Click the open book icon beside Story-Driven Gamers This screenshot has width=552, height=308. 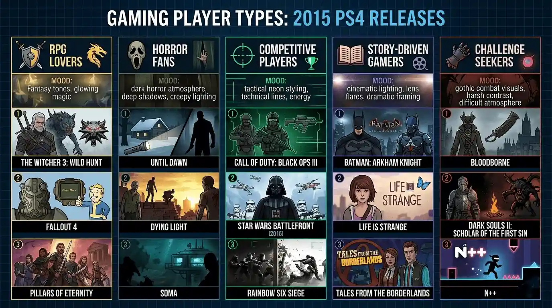[350, 55]
